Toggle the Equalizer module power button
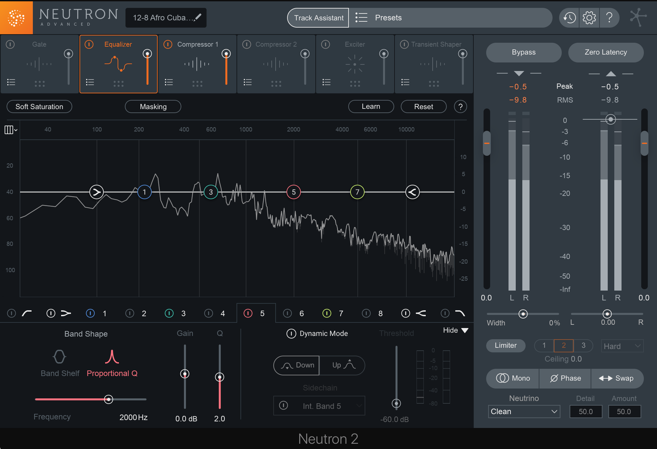 coord(89,44)
